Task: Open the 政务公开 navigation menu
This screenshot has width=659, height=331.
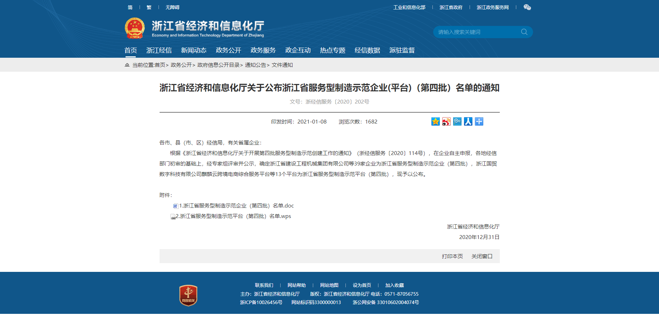Action: click(228, 50)
